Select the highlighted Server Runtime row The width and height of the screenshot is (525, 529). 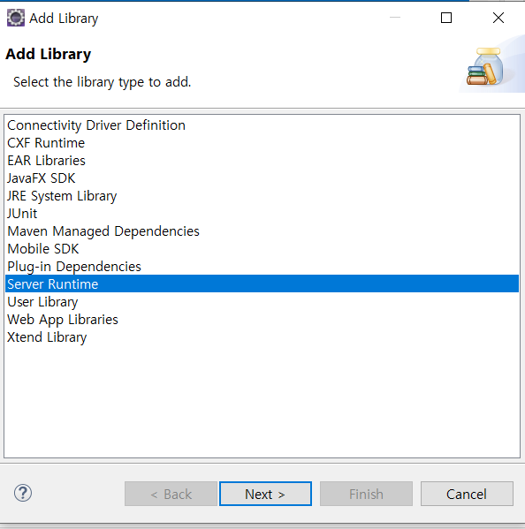(262, 283)
